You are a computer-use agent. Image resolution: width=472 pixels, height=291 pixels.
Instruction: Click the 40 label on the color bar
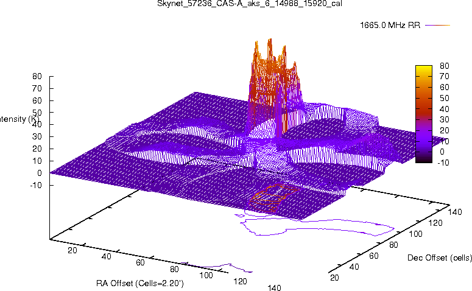coord(445,108)
